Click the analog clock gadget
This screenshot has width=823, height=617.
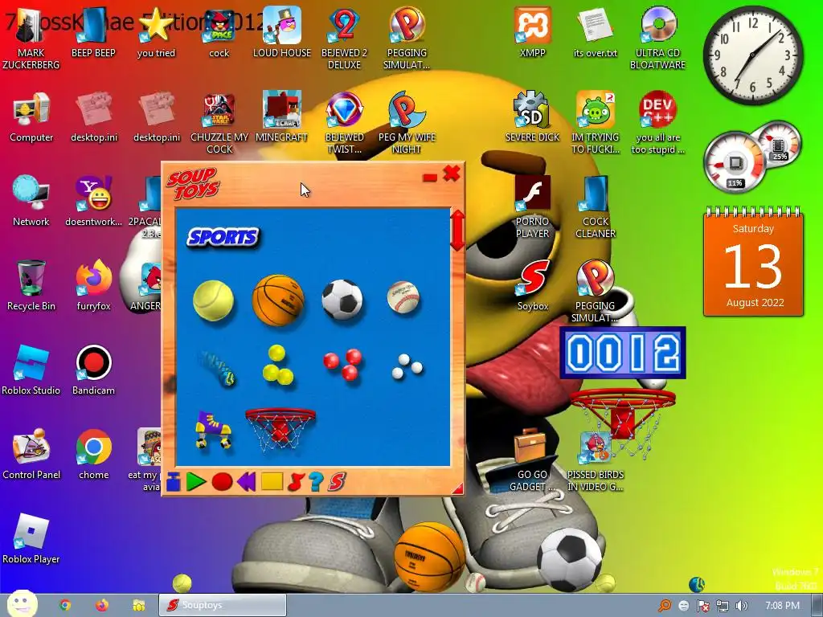click(753, 55)
